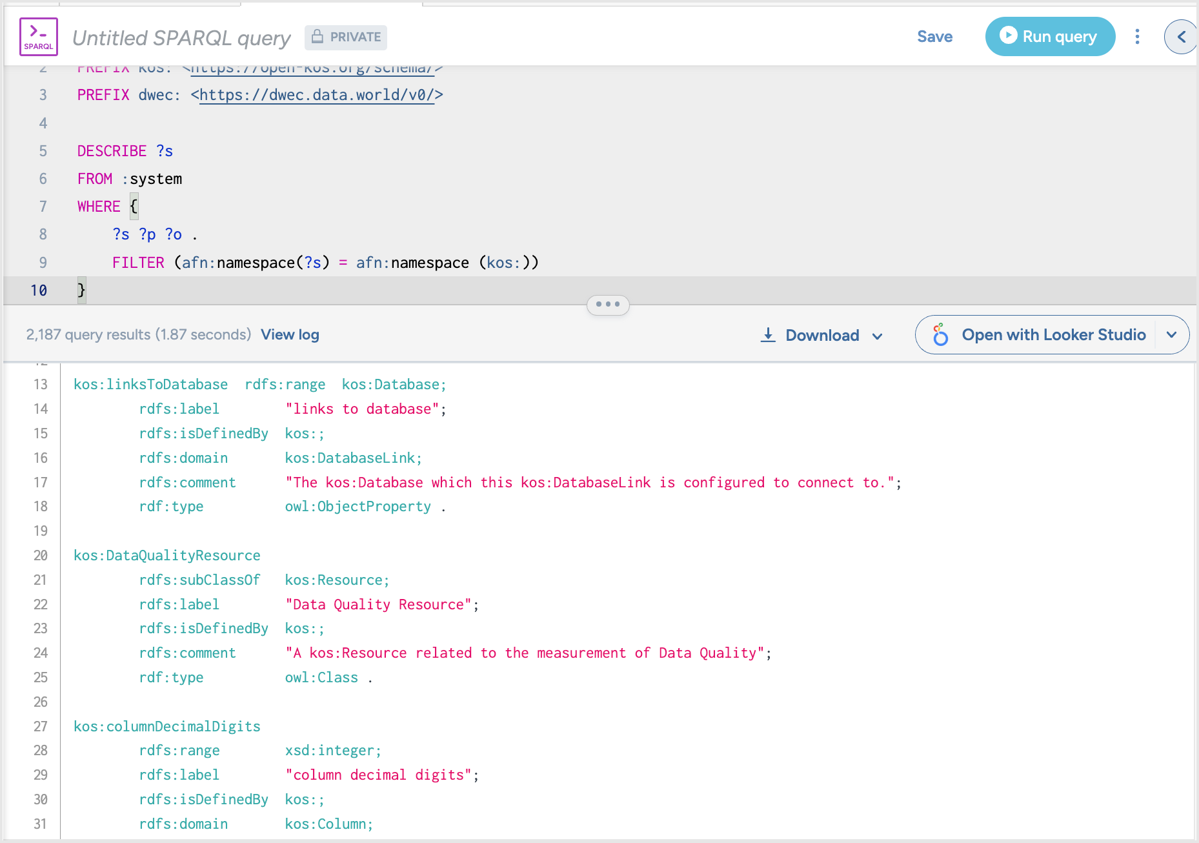This screenshot has height=843, width=1199.
Task: Save the SPARQL query
Action: pos(934,37)
